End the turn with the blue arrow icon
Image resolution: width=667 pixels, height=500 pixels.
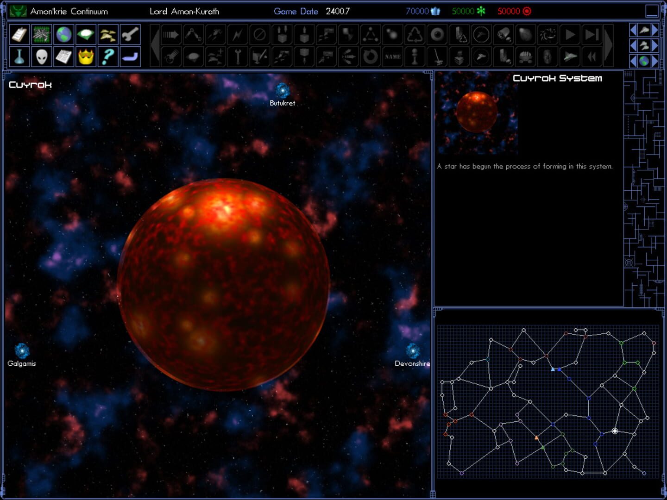130,56
